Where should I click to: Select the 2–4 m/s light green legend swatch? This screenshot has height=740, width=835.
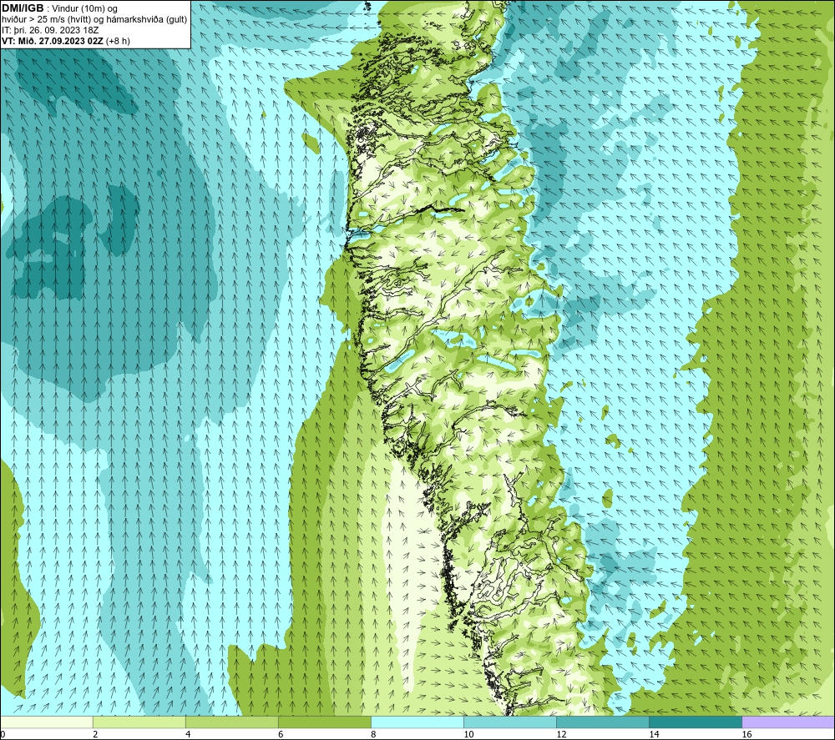point(139,722)
